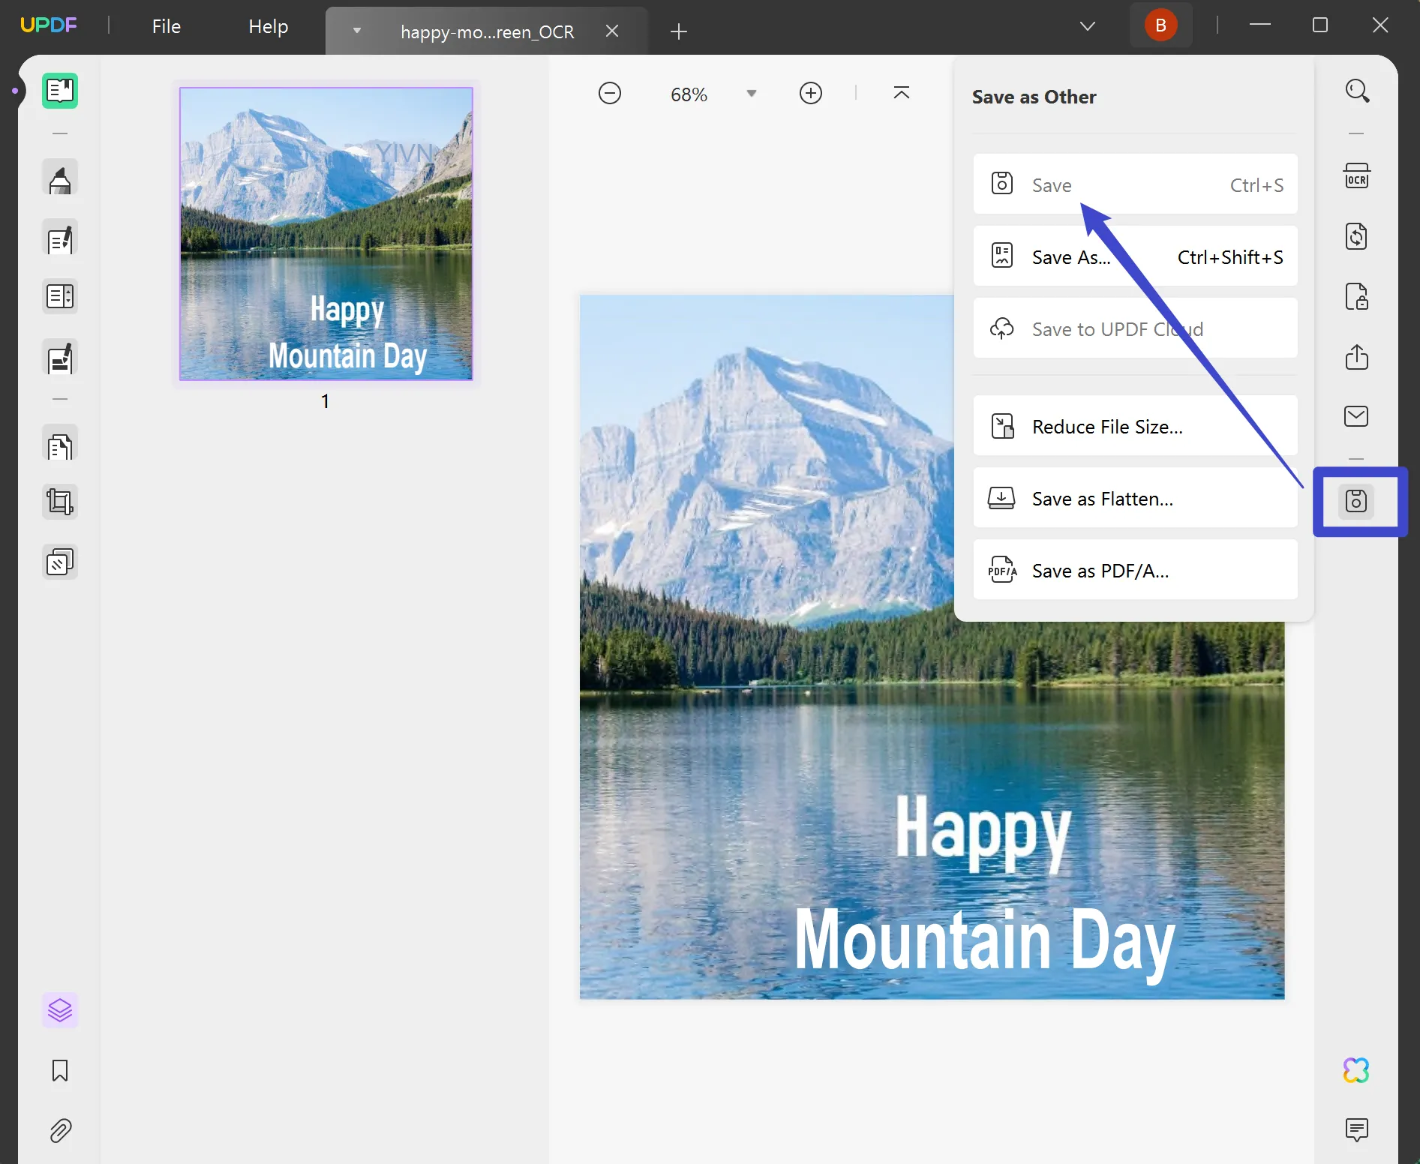Expand the tab list chevron in title bar

pos(1088,26)
